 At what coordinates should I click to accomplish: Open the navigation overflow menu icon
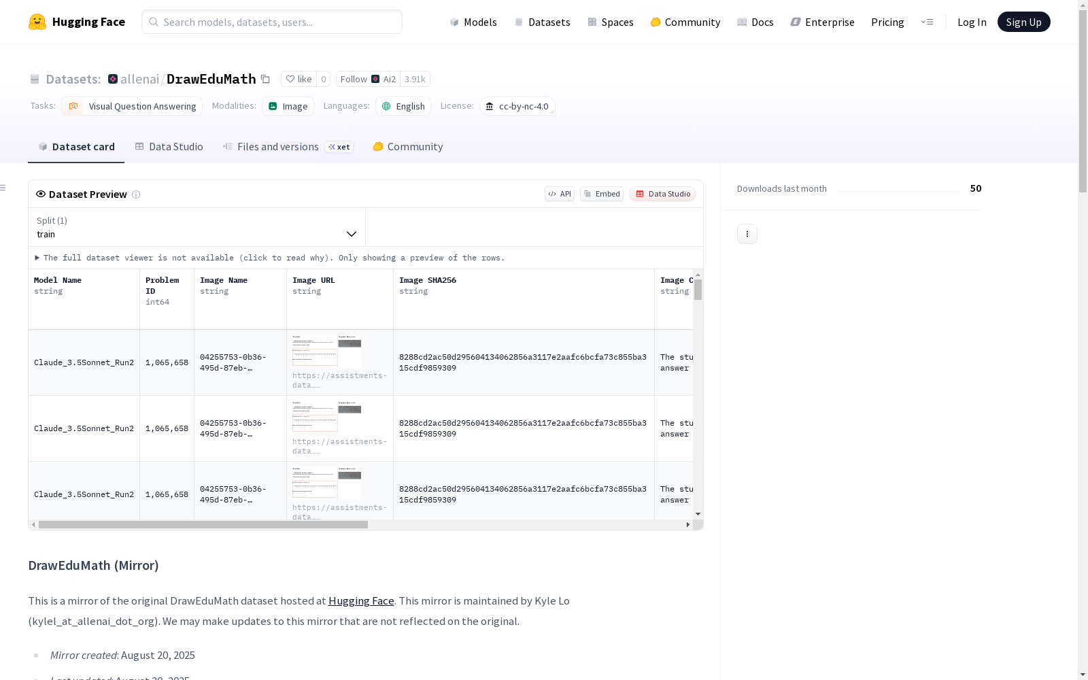click(927, 22)
